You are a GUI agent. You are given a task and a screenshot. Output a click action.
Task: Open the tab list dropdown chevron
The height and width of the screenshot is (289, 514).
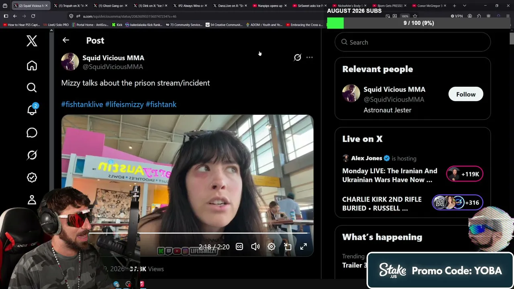click(465, 6)
